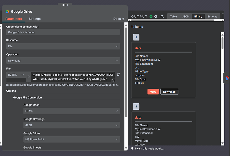
Task: Click the MyFileDownload.csv name in item 1
Action: point(147,60)
